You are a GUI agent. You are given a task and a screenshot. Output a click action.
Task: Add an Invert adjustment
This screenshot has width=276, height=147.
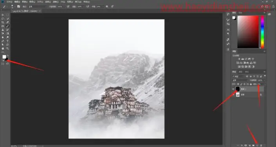click(x=239, y=67)
